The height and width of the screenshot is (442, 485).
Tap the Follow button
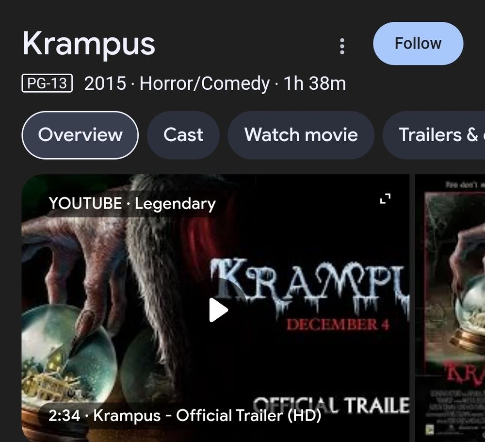coord(418,43)
